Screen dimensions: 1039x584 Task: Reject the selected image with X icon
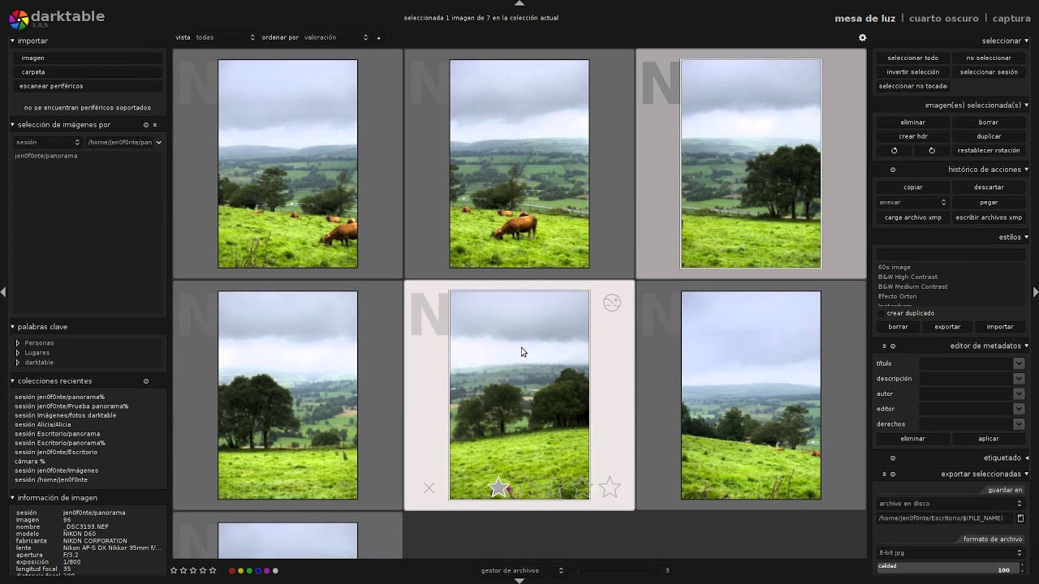pyautogui.click(x=429, y=487)
